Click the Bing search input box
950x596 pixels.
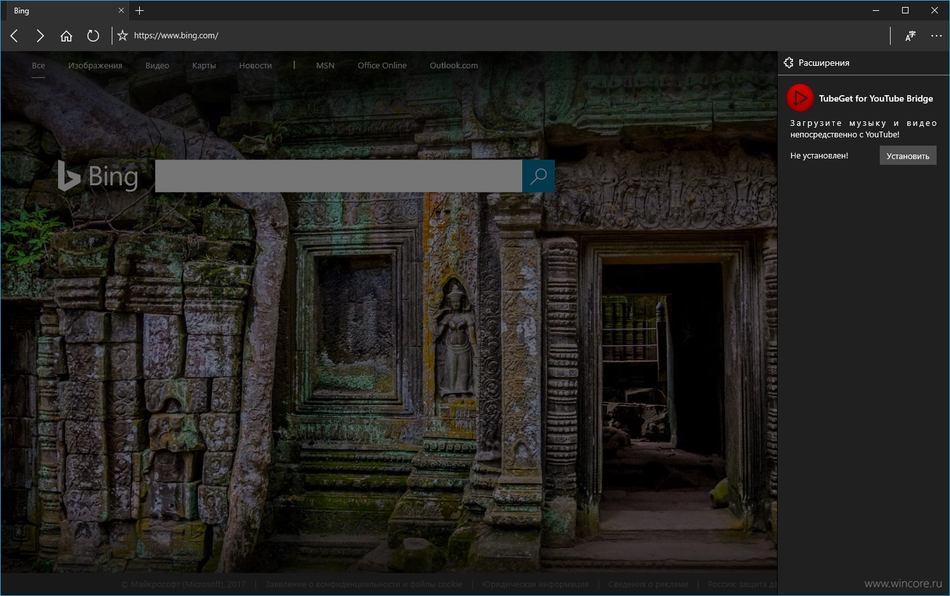338,176
